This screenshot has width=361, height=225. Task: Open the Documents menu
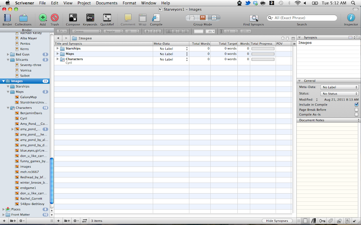[107, 3]
